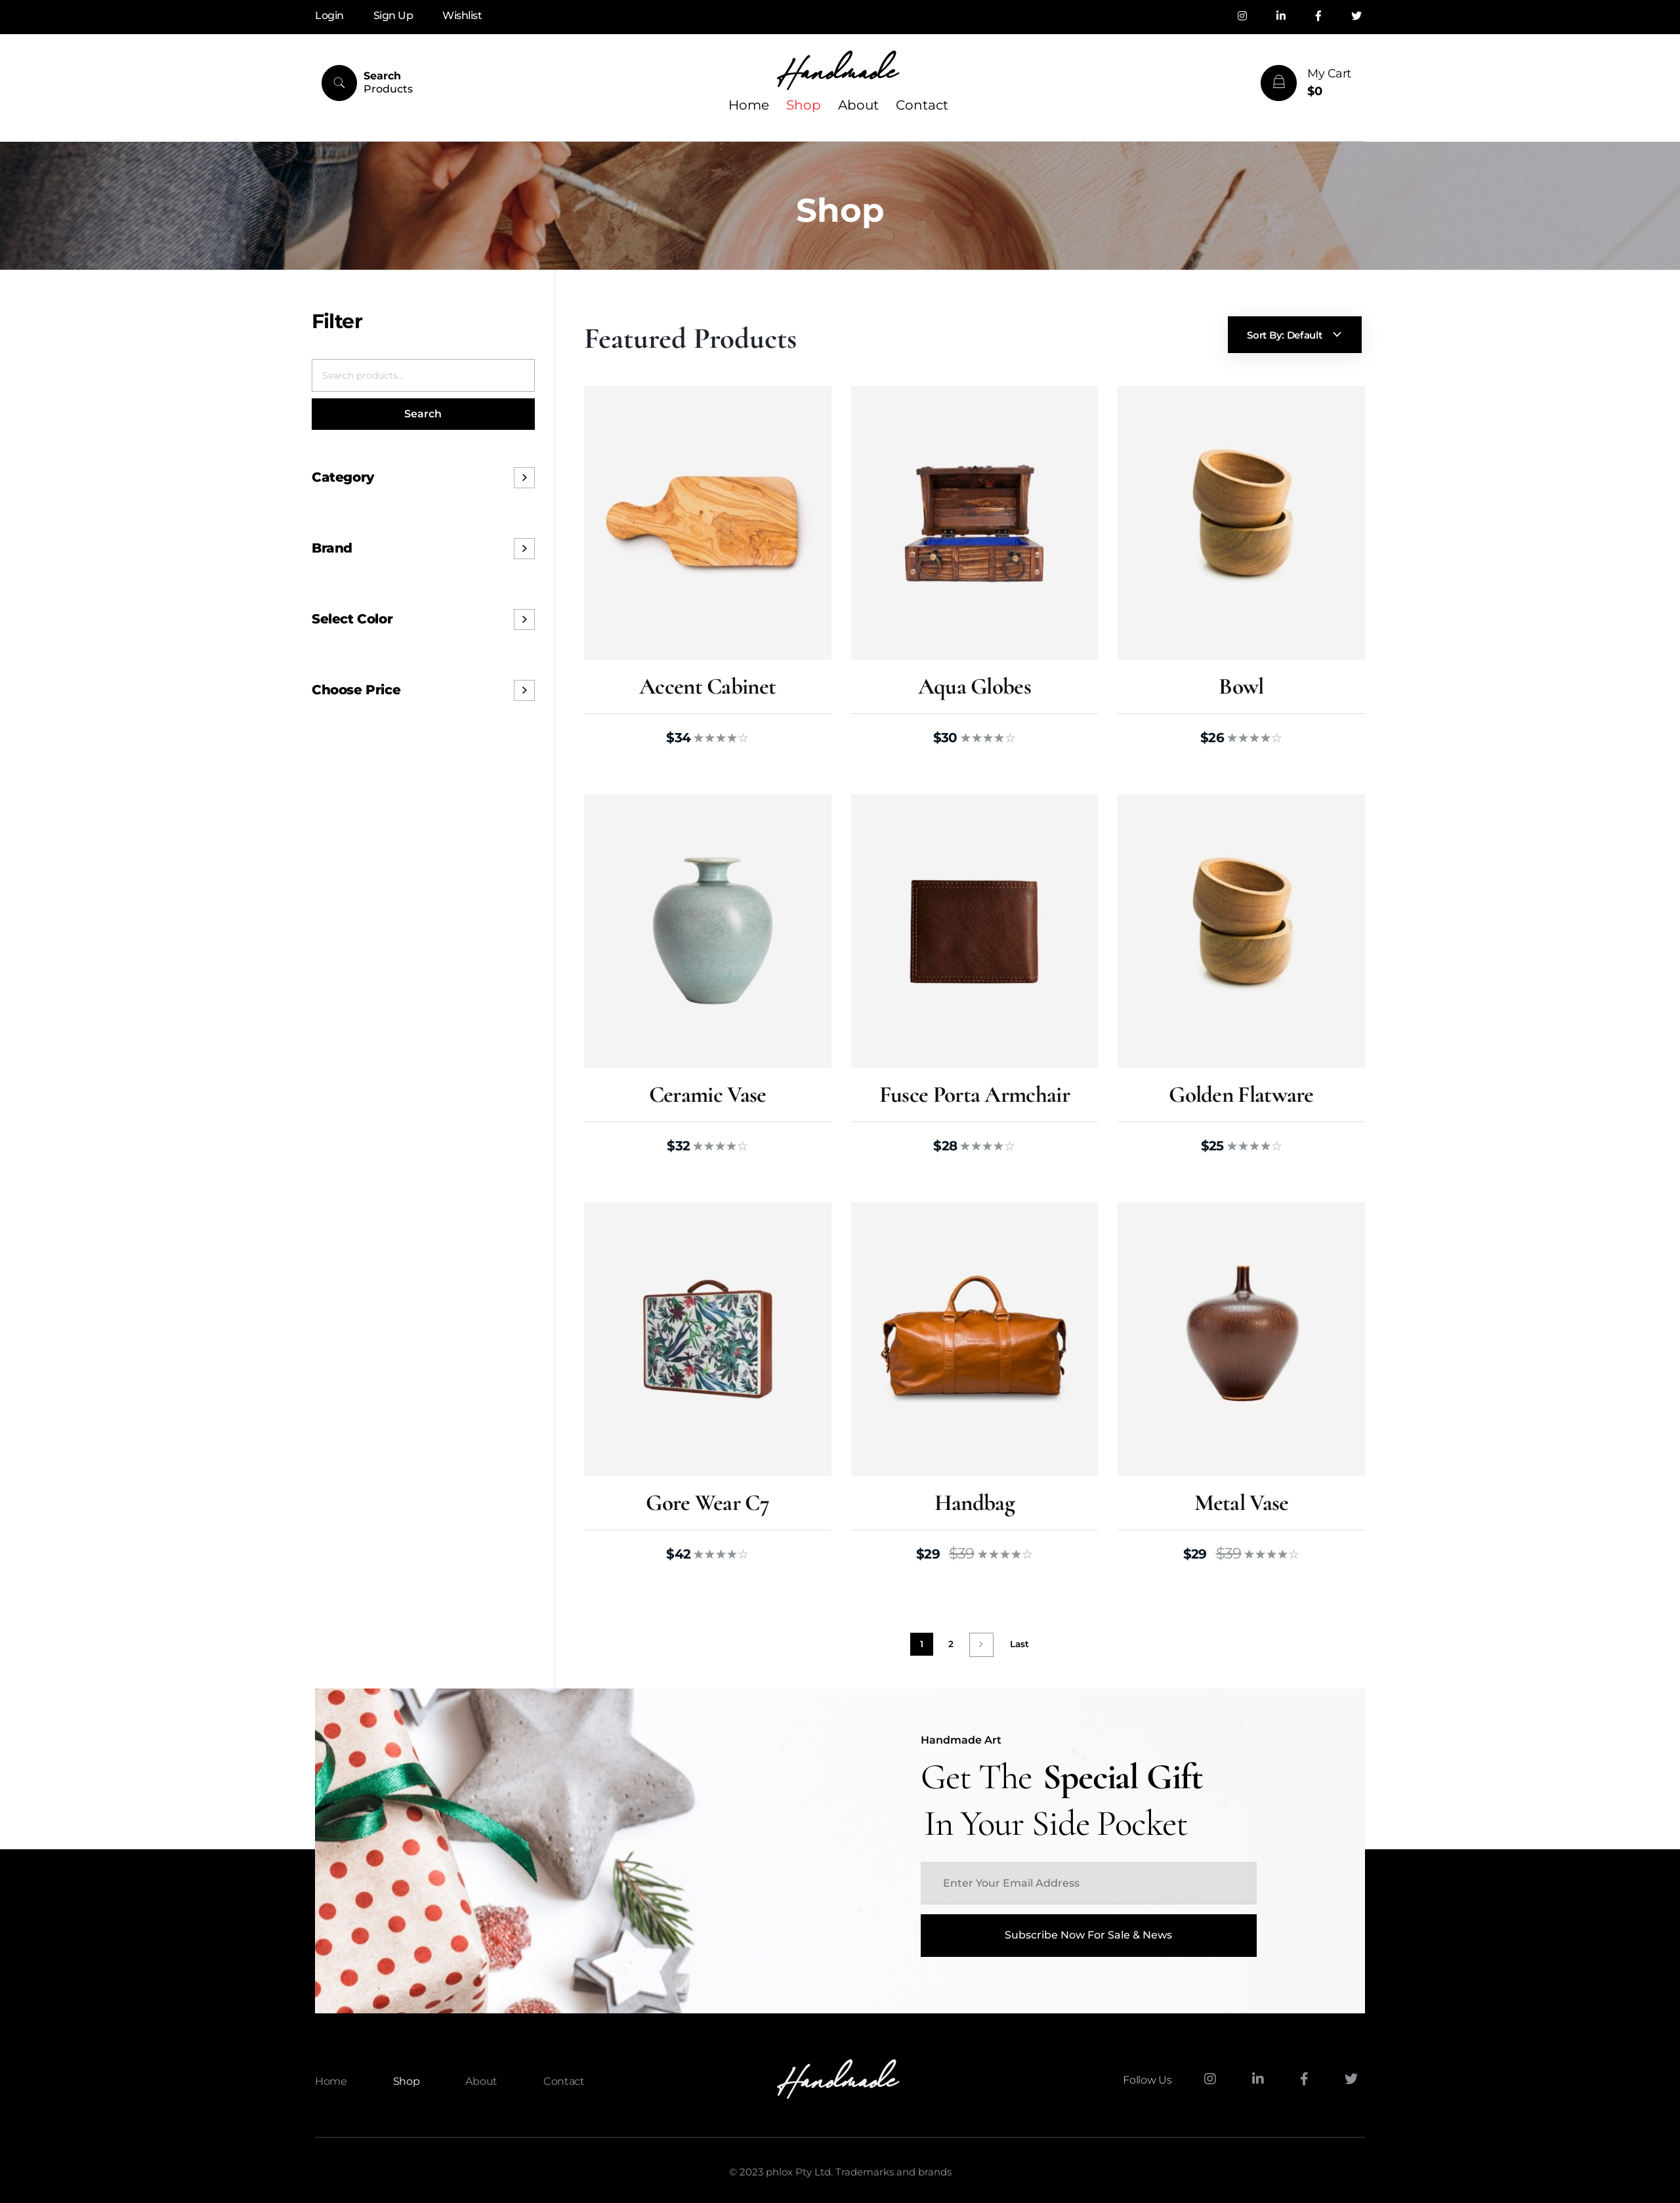Expand the Category filter
Screen dimensions: 1680x2203
tap(524, 478)
